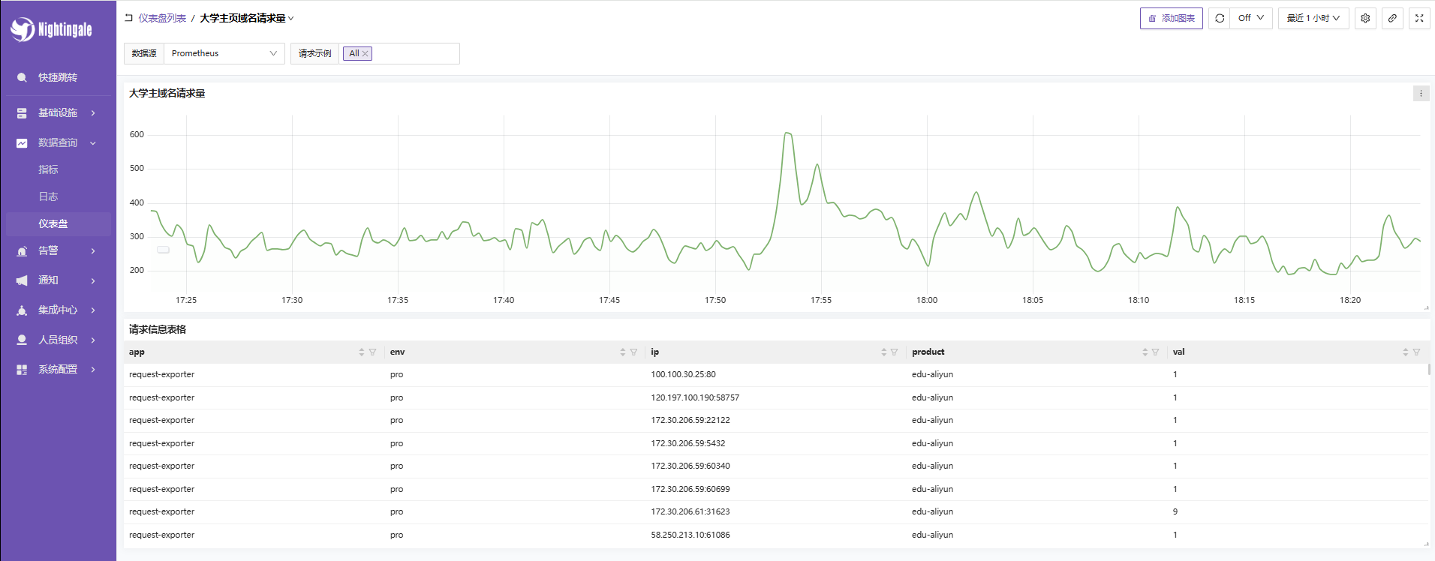Remove the All tag from 请求示例
Image resolution: width=1435 pixels, height=561 pixels.
point(366,54)
